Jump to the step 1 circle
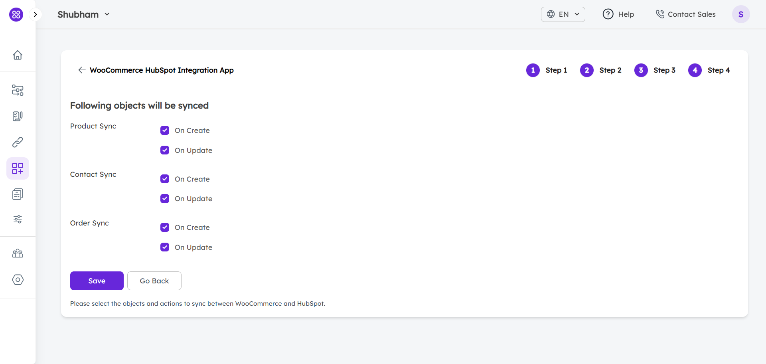This screenshot has height=364, width=766. [x=533, y=70]
